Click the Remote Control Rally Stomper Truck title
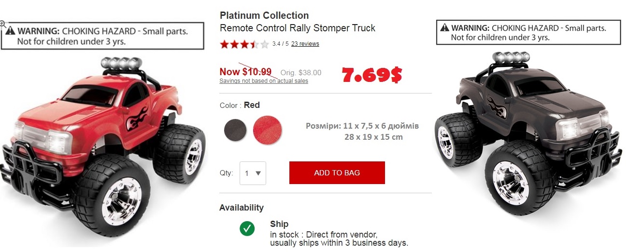Screen dimensions: 628x252 coord(297,28)
